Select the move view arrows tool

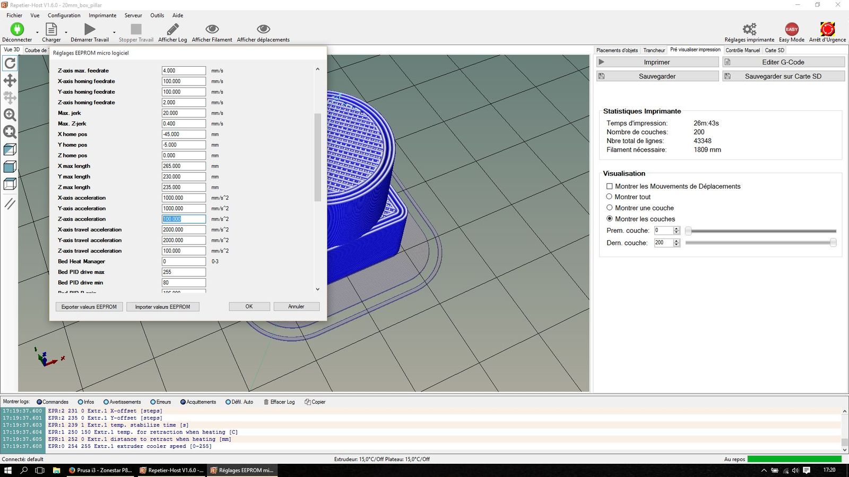(10, 81)
